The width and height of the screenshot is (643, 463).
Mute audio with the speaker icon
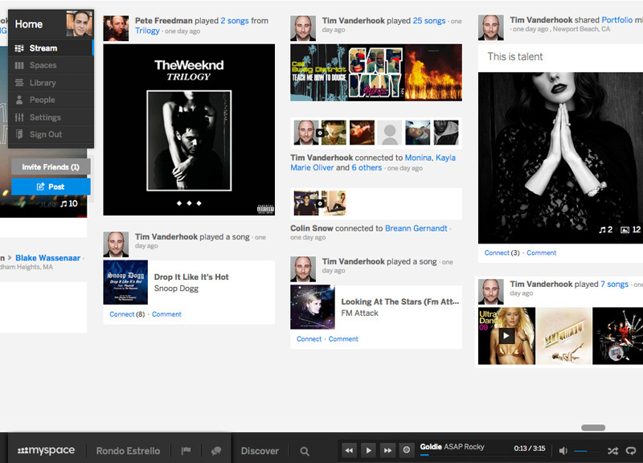(563, 451)
